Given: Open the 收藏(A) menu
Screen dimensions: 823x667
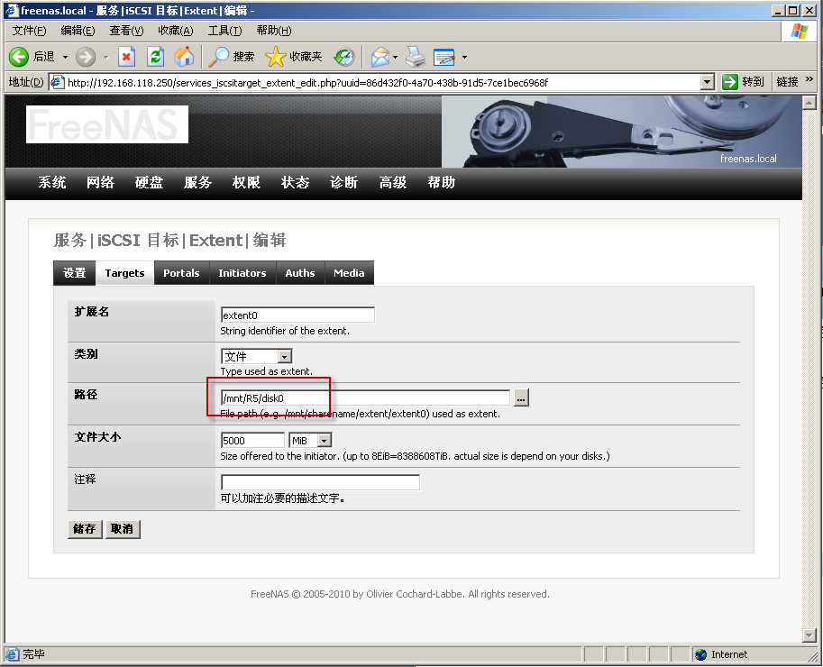Looking at the screenshot, I should 176,31.
